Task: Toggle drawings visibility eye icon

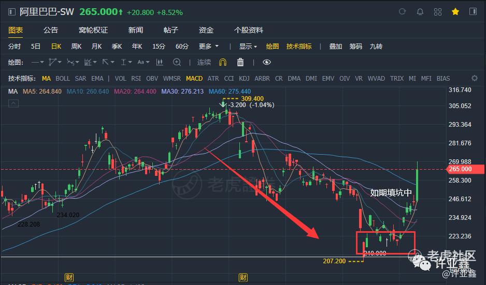Action: click(x=266, y=63)
